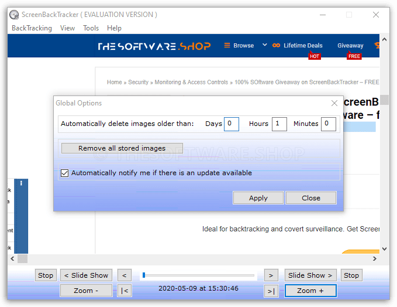Click the previous frame arrow button
Viewport: 397px width, 307px height.
124,275
